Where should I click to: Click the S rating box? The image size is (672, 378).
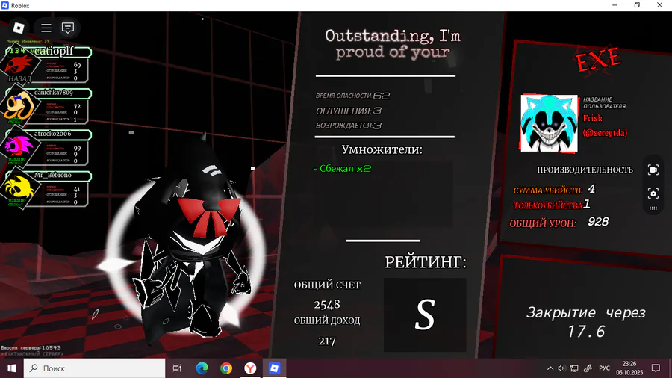(x=425, y=315)
